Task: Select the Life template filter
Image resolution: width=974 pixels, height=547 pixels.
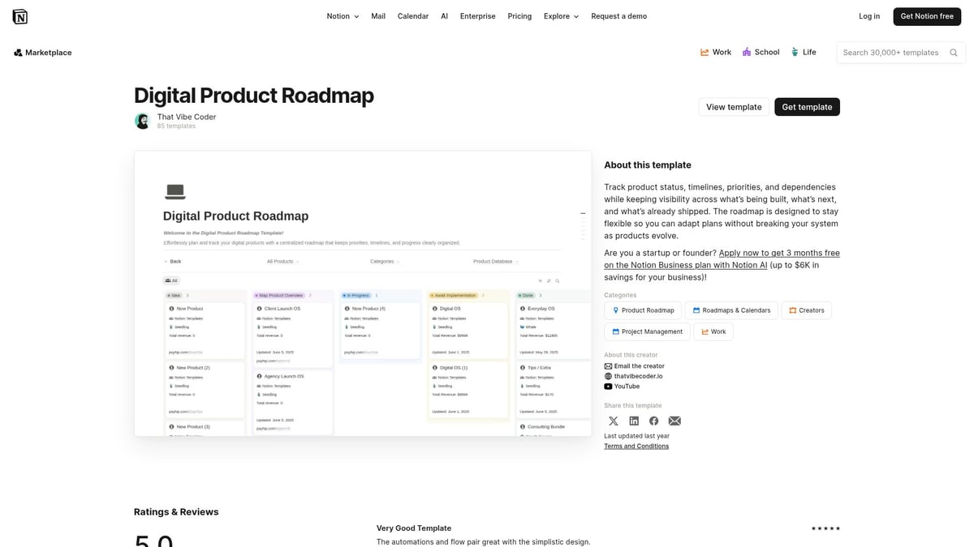Action: click(x=804, y=52)
